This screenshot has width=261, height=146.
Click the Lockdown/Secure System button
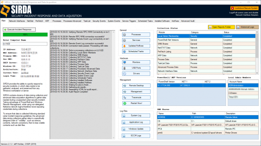coord(245,8)
